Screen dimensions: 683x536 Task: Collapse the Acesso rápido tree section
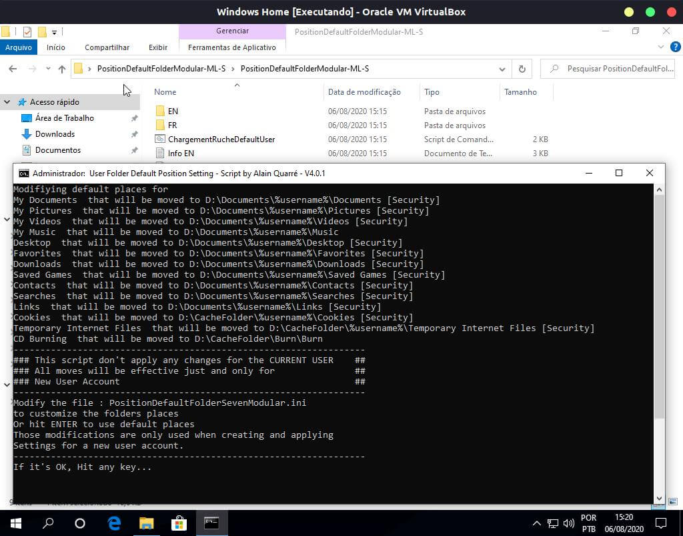[x=7, y=102]
